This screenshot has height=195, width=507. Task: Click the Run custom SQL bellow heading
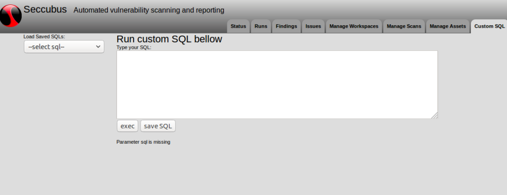(169, 39)
